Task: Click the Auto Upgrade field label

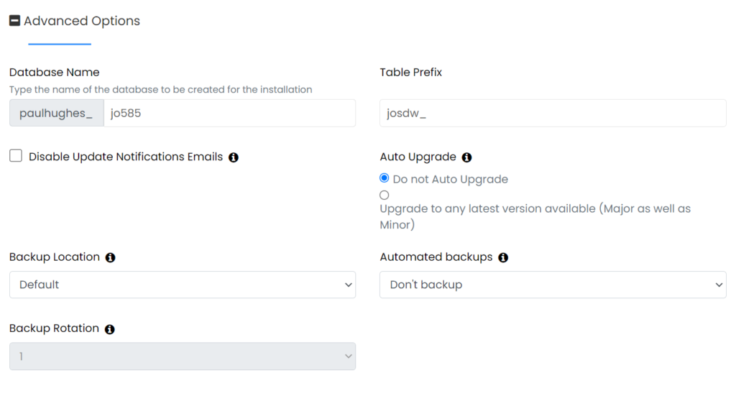Action: click(418, 157)
